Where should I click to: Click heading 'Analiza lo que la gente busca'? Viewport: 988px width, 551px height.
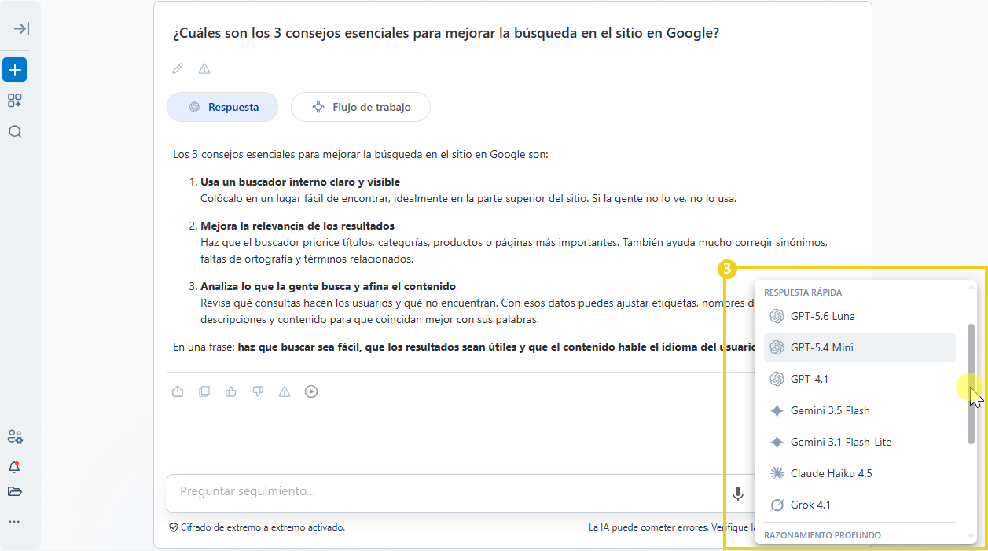tap(328, 286)
